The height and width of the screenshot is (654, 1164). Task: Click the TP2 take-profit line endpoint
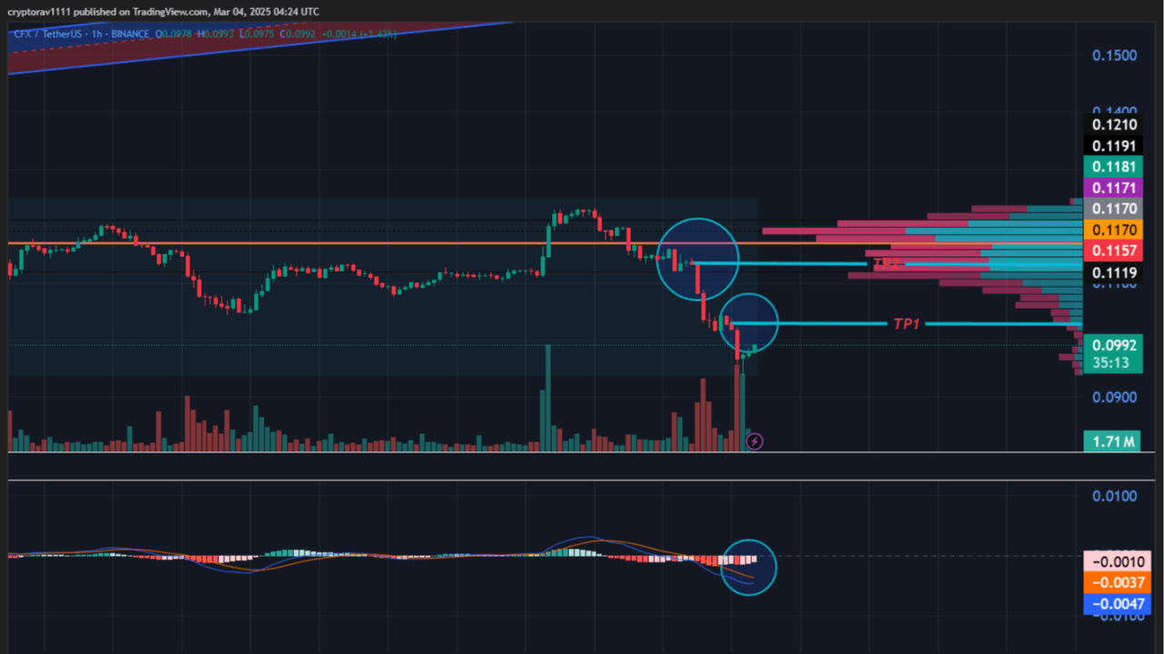coord(868,263)
